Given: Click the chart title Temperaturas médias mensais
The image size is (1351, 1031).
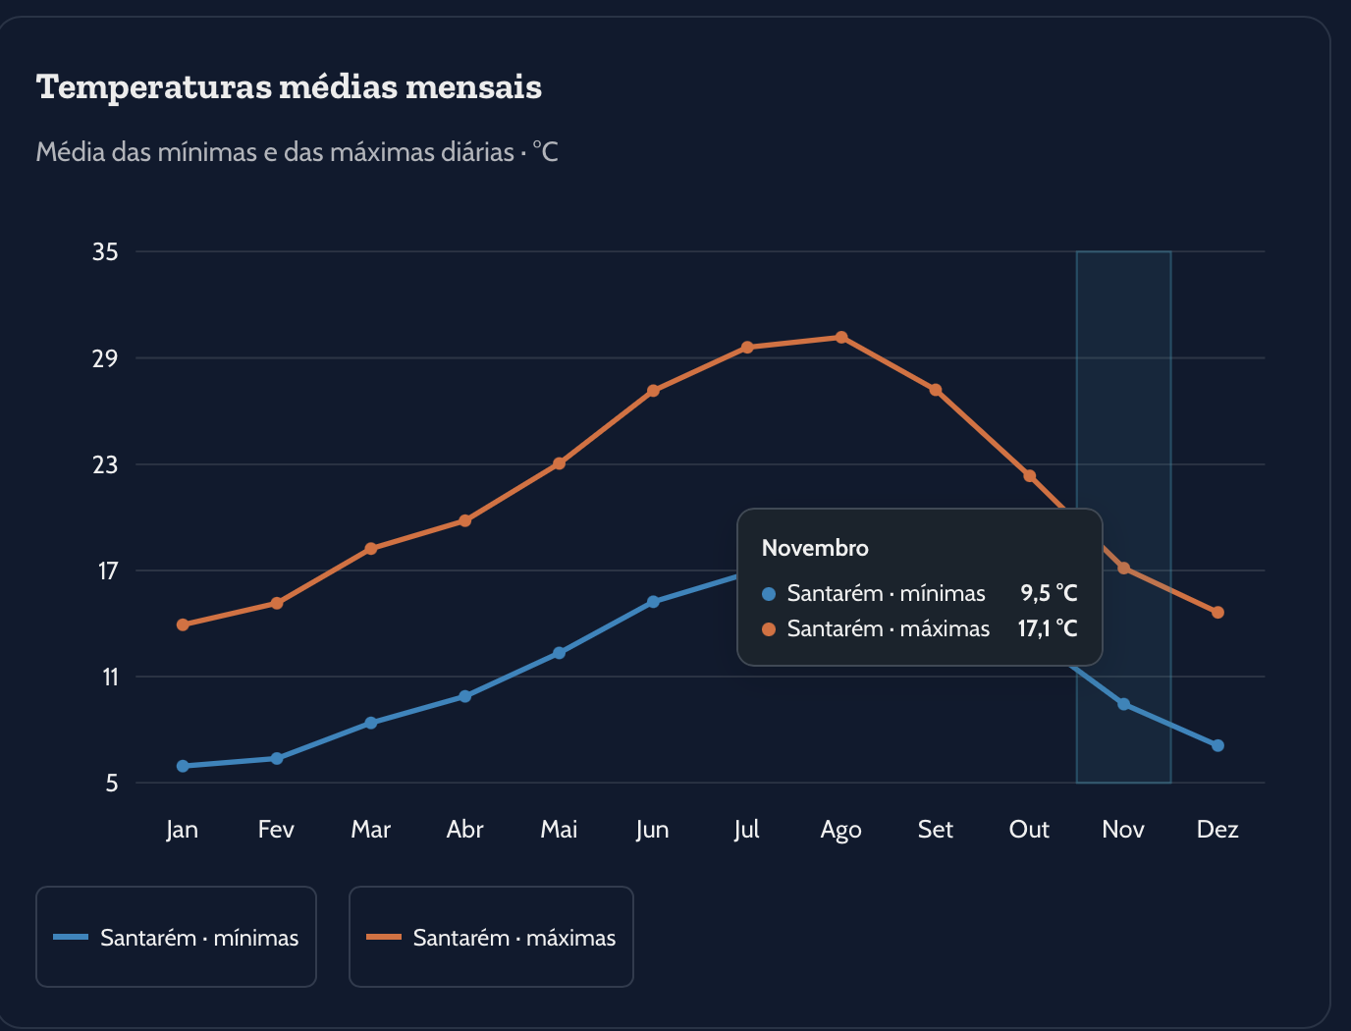Looking at the screenshot, I should coord(289,86).
